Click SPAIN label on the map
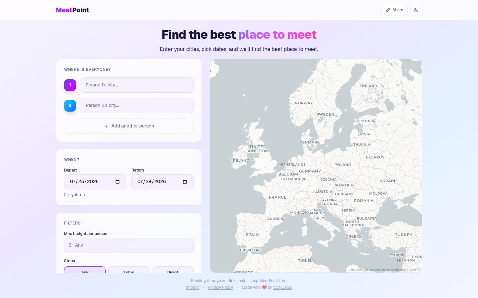This screenshot has width=478, height=298. 252,235
